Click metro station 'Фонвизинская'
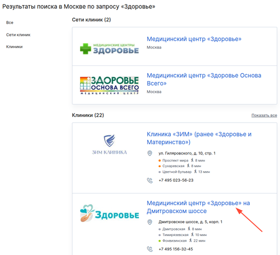The image size is (280, 255). point(174,241)
